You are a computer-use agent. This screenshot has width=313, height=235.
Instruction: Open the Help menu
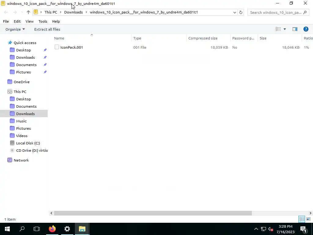click(56, 21)
